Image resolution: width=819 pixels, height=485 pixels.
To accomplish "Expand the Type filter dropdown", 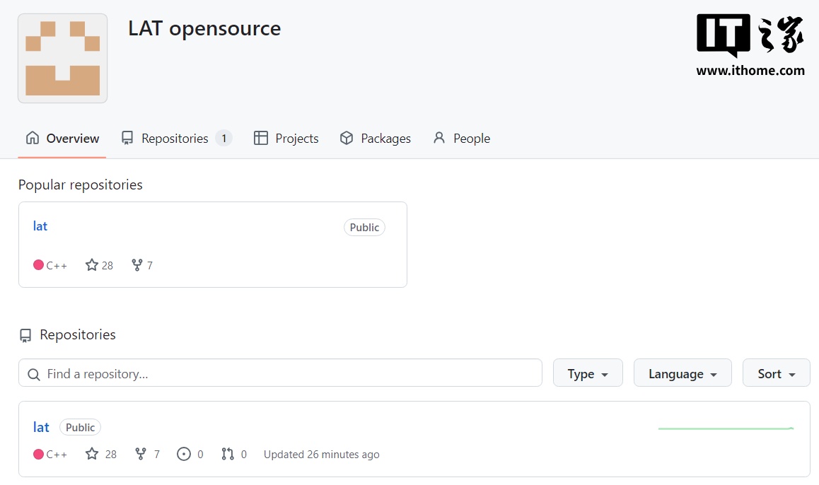I will 588,373.
